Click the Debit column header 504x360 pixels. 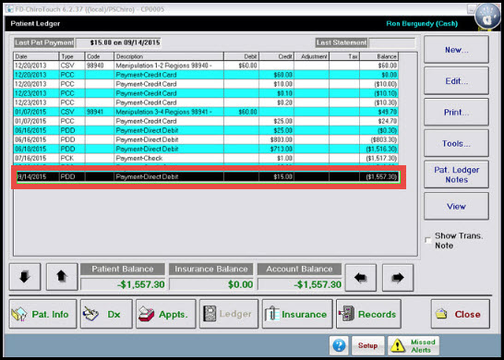click(x=242, y=56)
